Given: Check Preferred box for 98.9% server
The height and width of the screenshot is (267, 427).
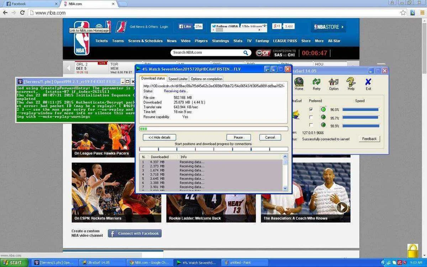Looking at the screenshot, I should [311, 125].
